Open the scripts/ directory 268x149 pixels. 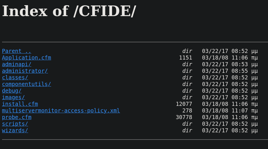(15, 124)
